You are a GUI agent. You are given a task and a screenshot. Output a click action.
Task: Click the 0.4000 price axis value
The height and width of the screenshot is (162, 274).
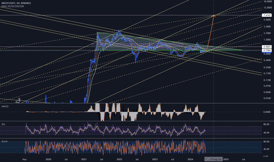coord(267,60)
